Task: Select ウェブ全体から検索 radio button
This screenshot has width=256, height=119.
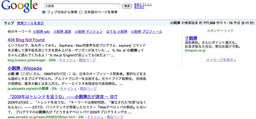Action: 44,12
